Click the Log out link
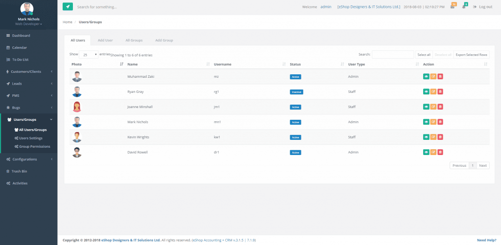Screen dimensions: 501x245 pos(482,7)
